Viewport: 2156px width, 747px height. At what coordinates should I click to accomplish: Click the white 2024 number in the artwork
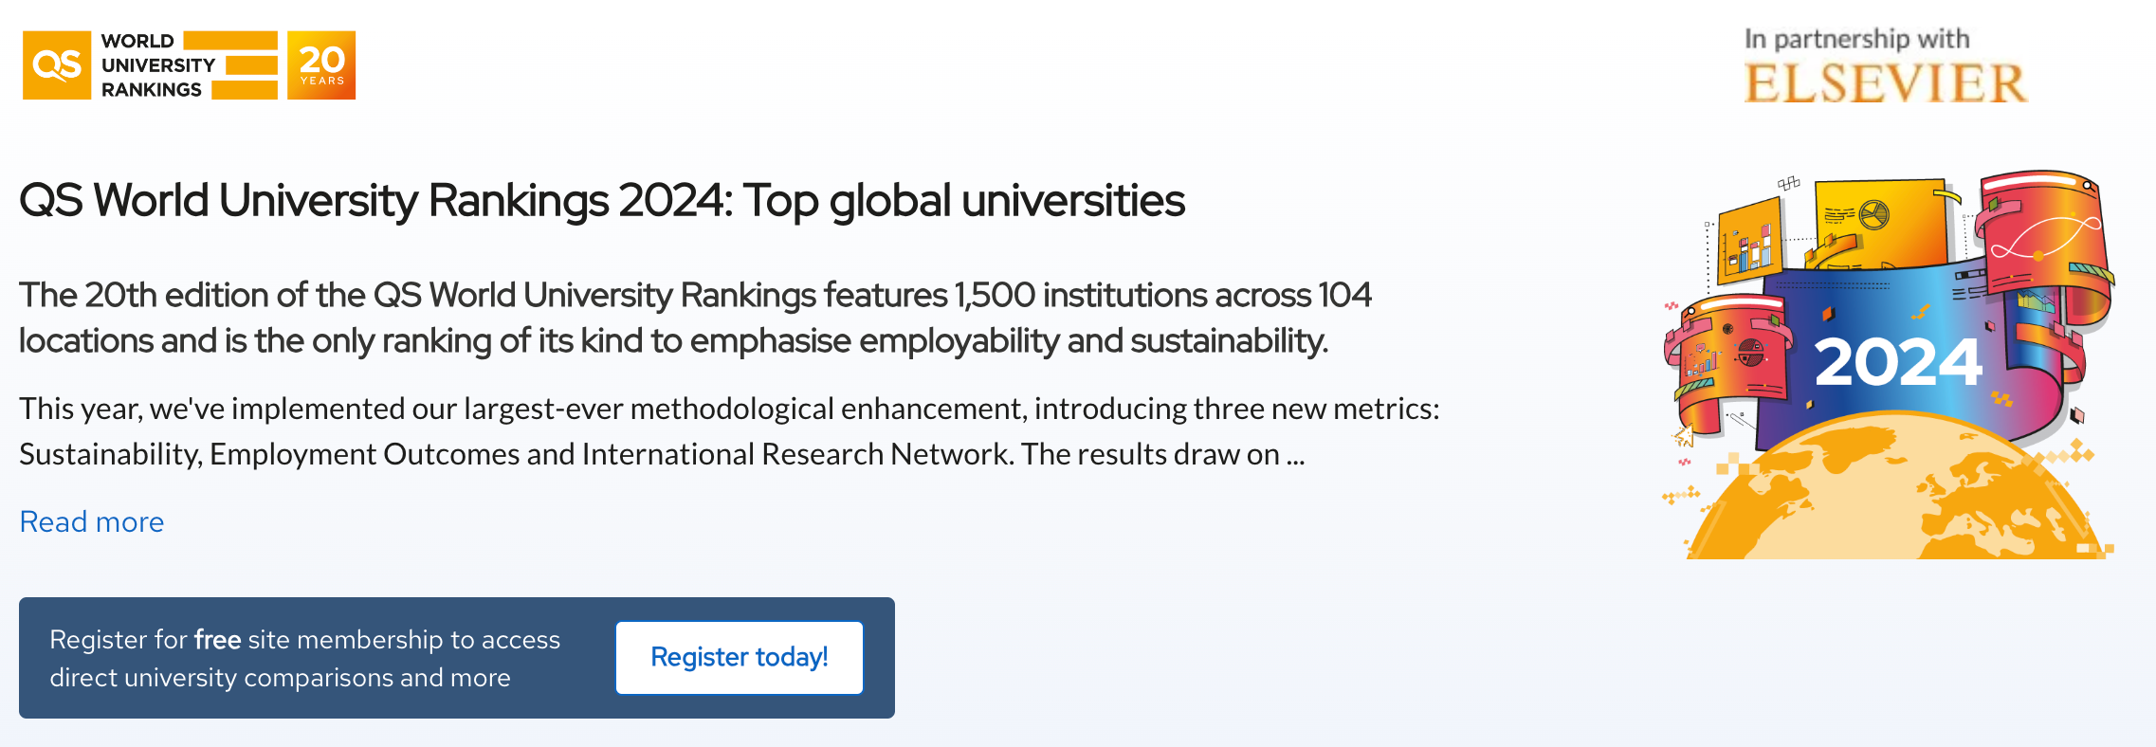click(1897, 362)
